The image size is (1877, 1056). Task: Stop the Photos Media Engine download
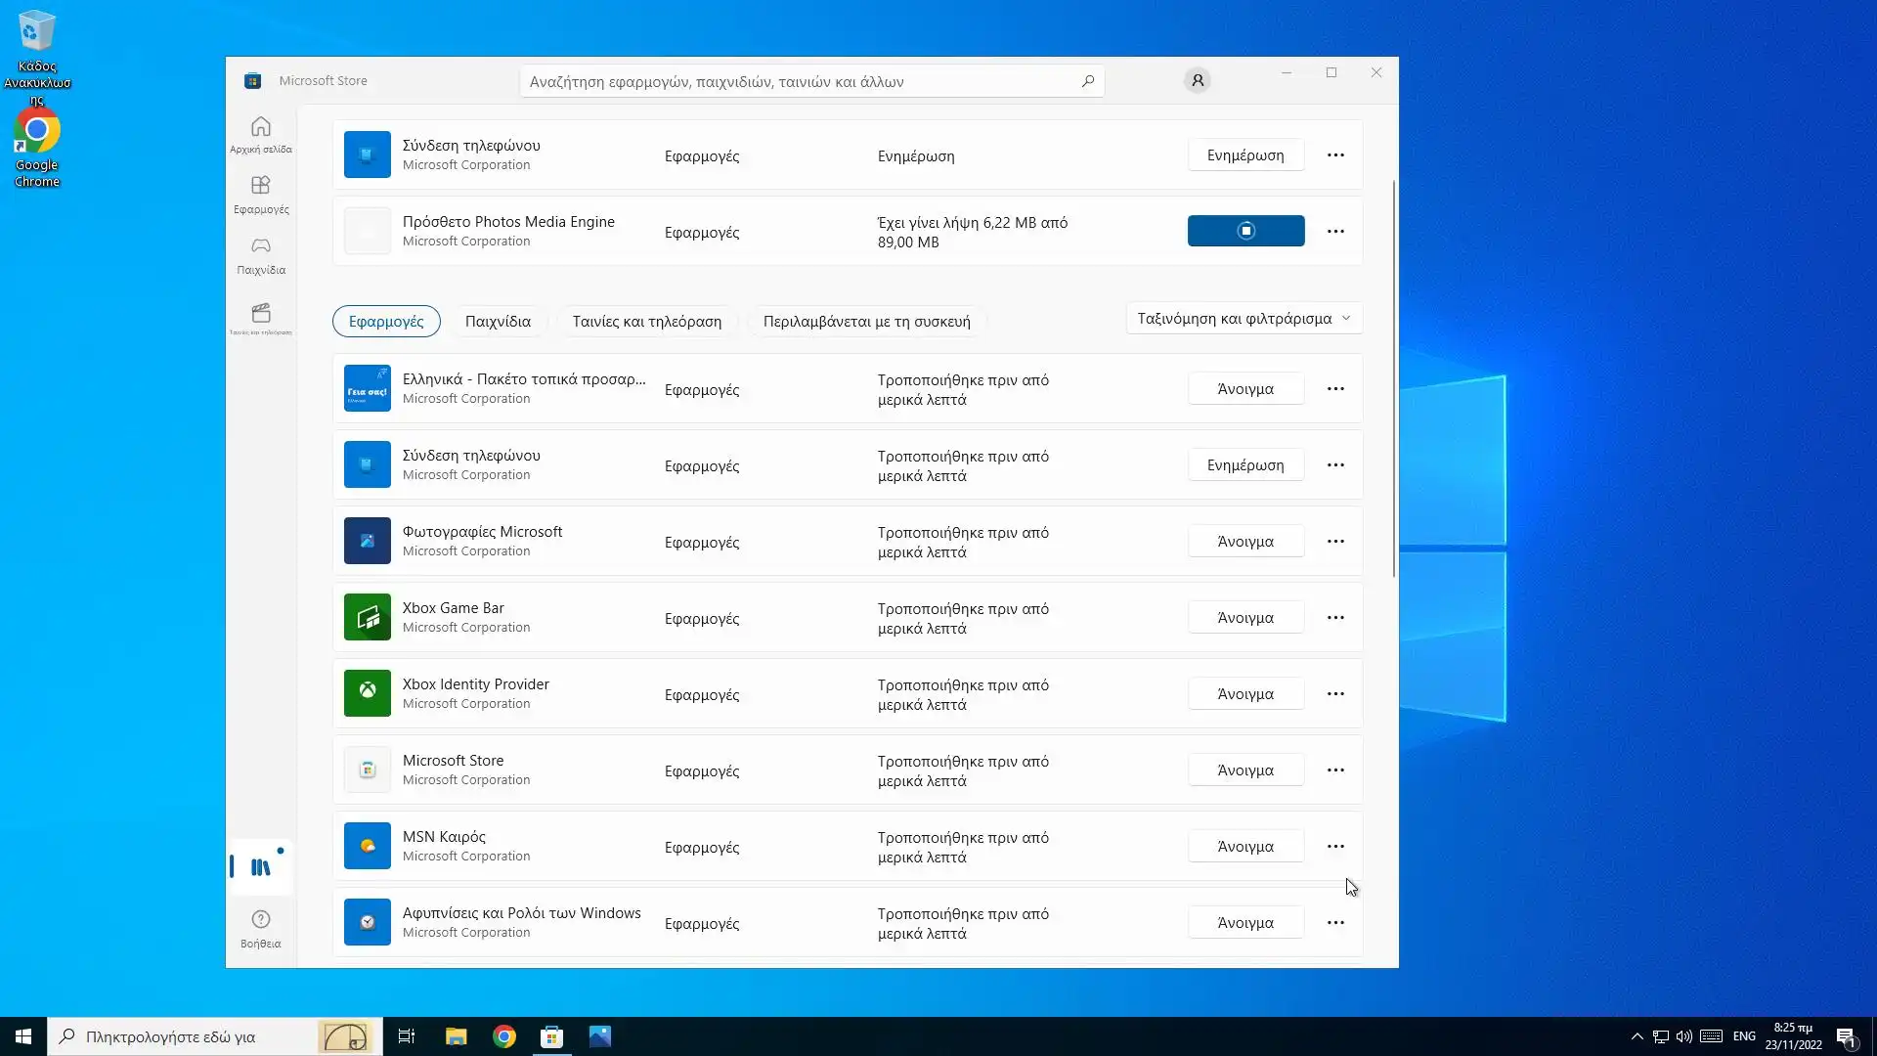click(x=1245, y=231)
